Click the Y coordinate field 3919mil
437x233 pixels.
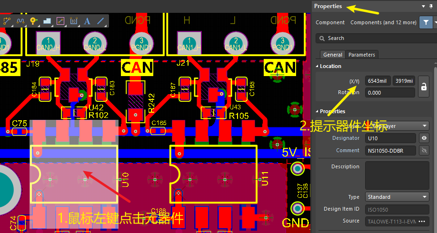(x=404, y=81)
